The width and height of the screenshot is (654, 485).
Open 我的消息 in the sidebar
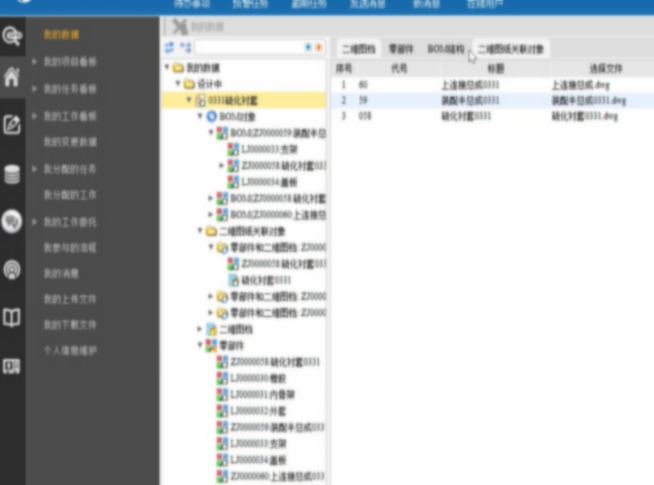(61, 274)
